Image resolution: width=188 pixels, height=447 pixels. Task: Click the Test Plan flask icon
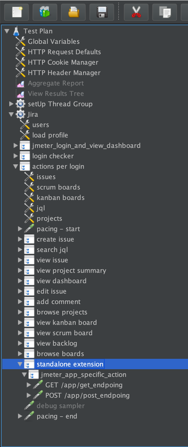tap(16, 31)
